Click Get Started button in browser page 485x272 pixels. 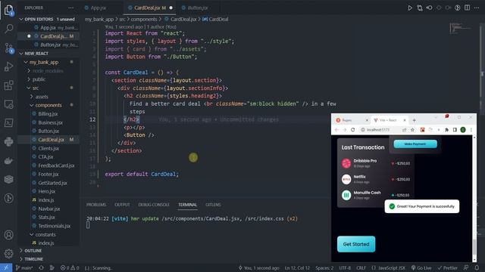[356, 244]
